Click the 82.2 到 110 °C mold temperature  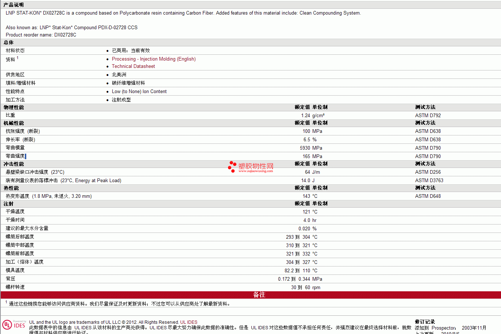pyautogui.click(x=301, y=271)
